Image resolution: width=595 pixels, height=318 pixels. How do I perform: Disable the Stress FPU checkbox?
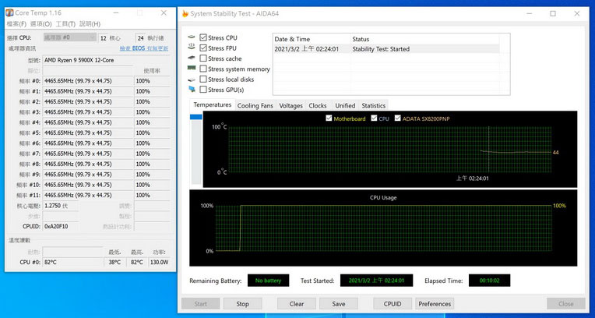point(203,48)
